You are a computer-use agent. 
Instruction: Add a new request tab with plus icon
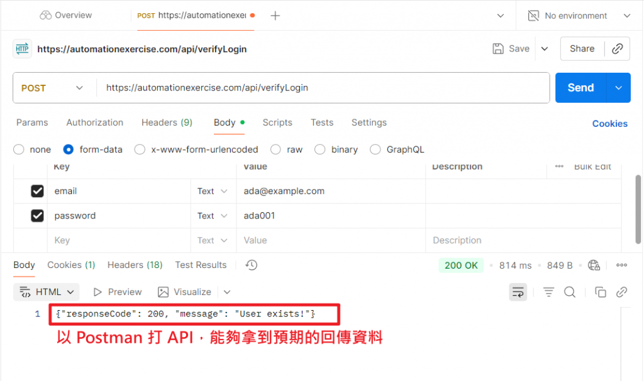[x=275, y=16]
